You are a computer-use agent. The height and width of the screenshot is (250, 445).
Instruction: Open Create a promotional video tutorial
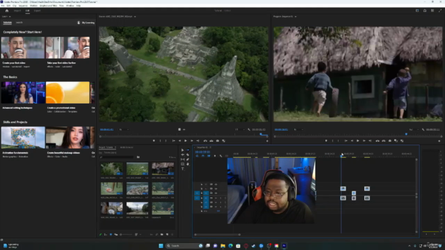(x=67, y=92)
